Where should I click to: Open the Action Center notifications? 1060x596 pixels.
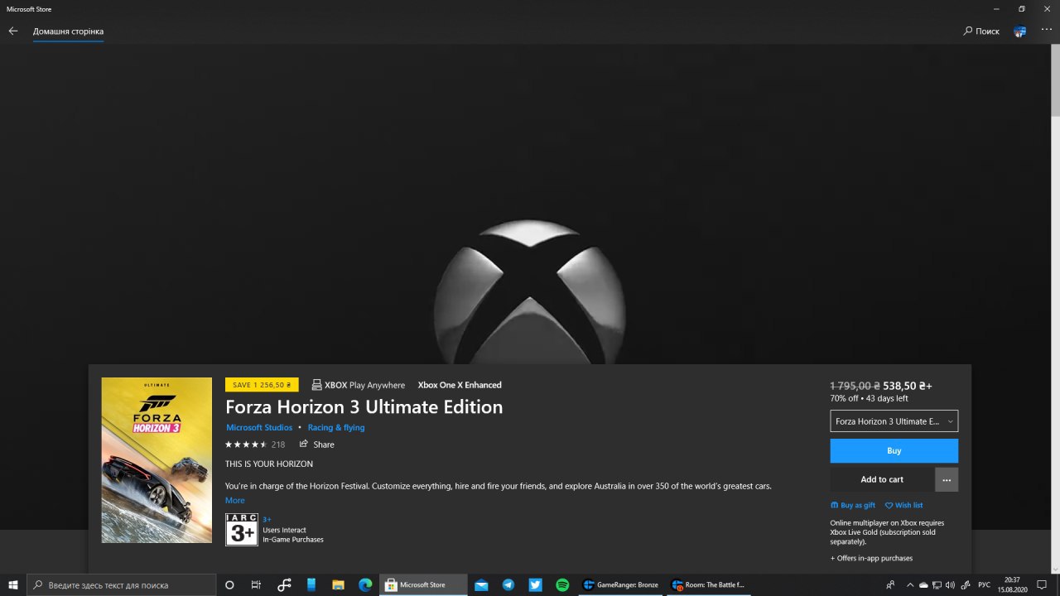[x=1042, y=584]
